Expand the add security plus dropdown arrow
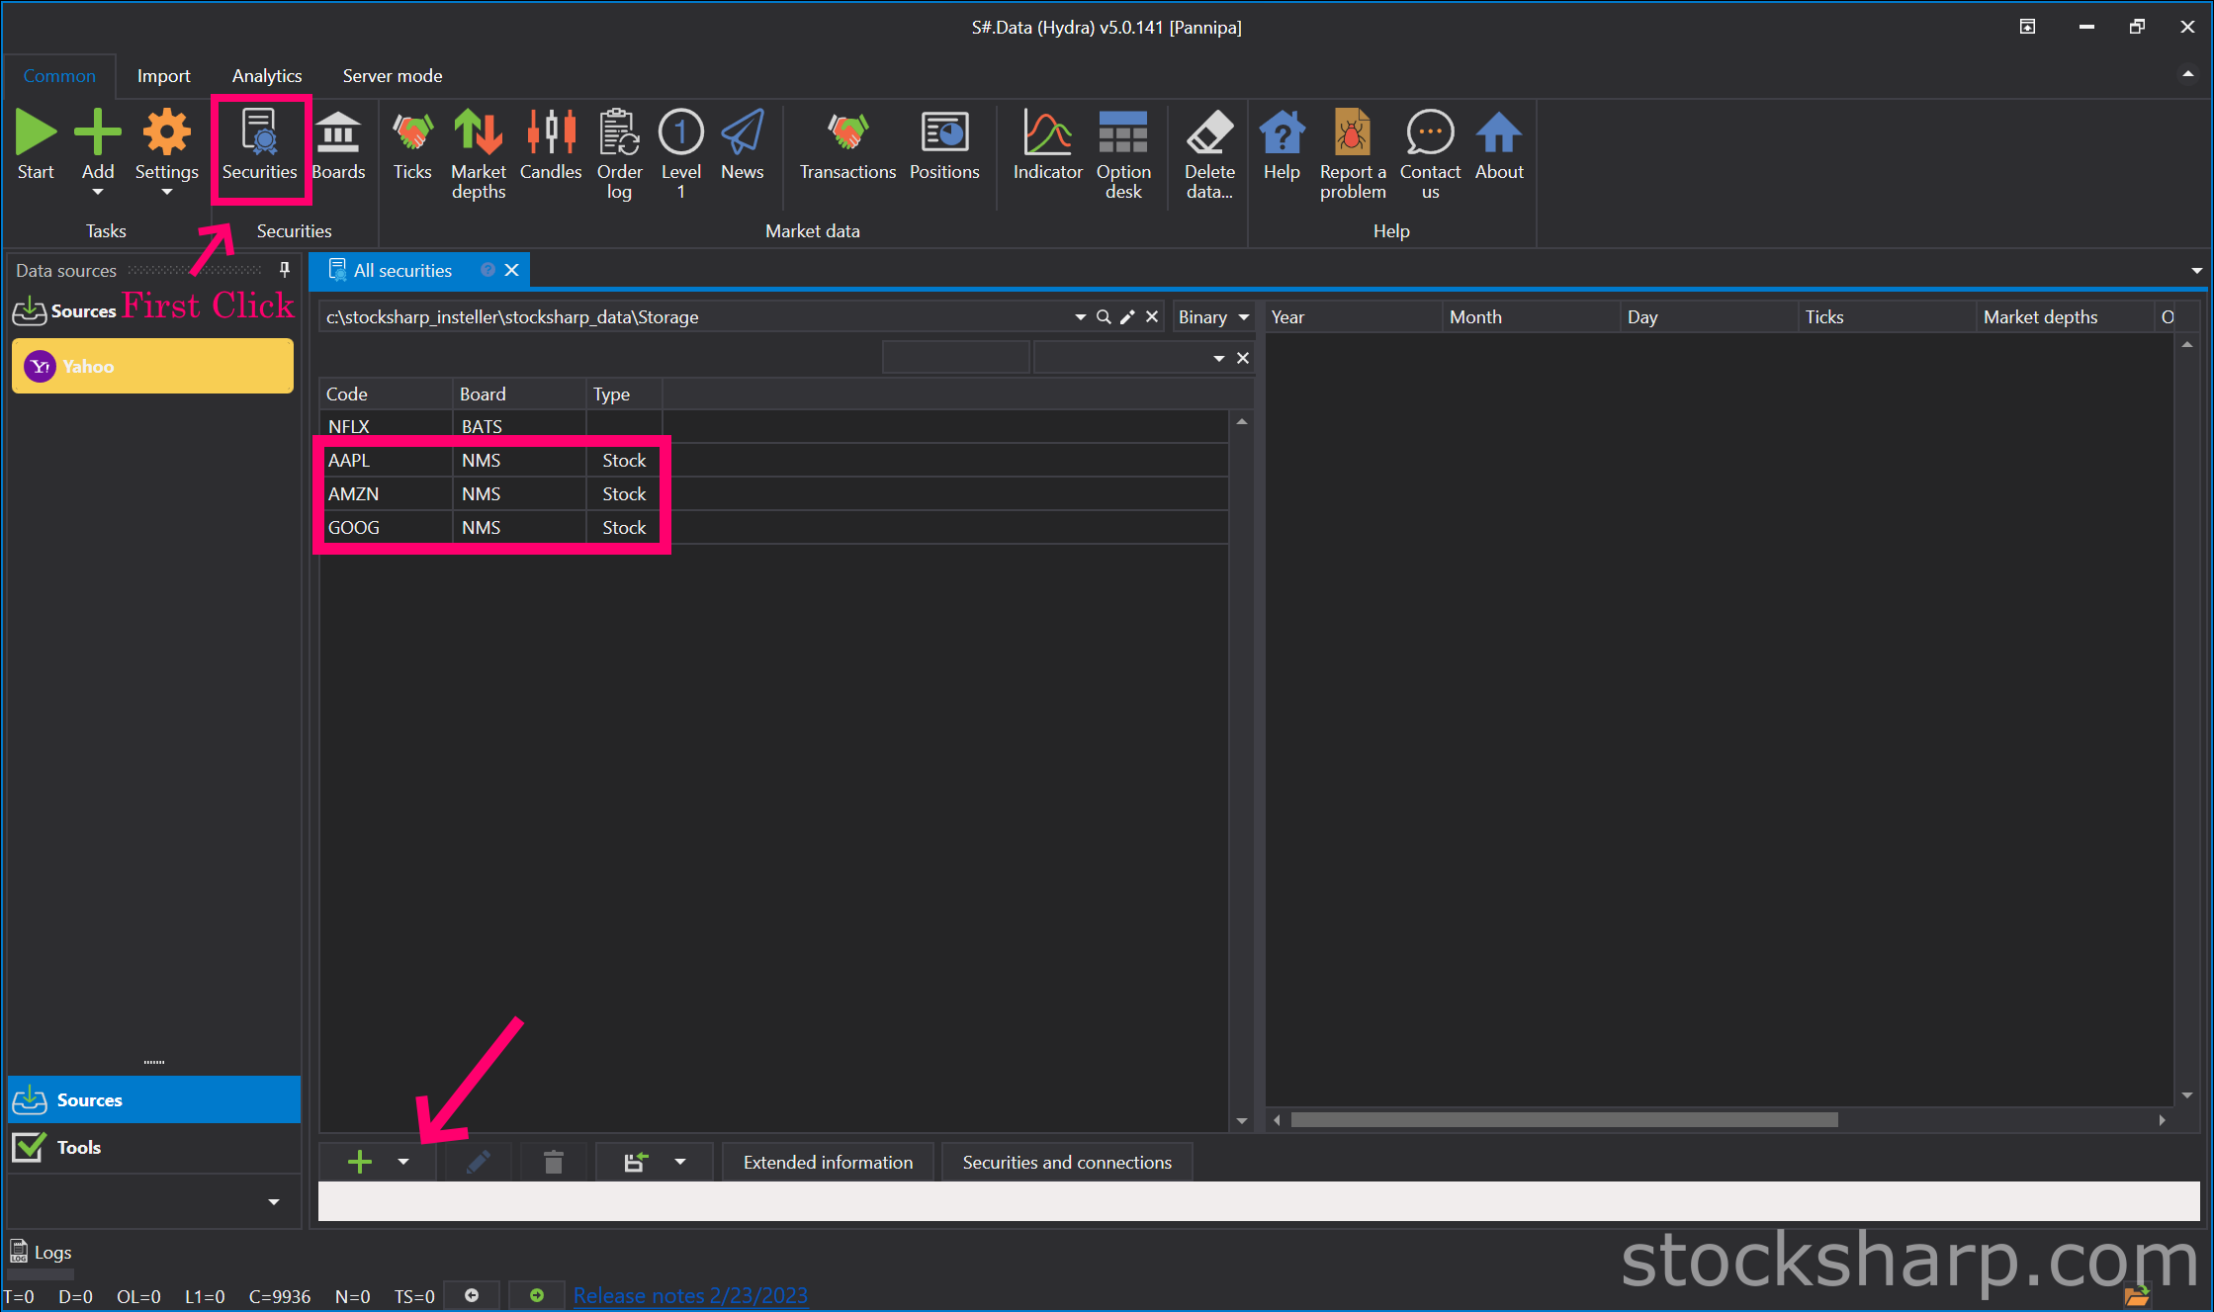 pos(403,1162)
